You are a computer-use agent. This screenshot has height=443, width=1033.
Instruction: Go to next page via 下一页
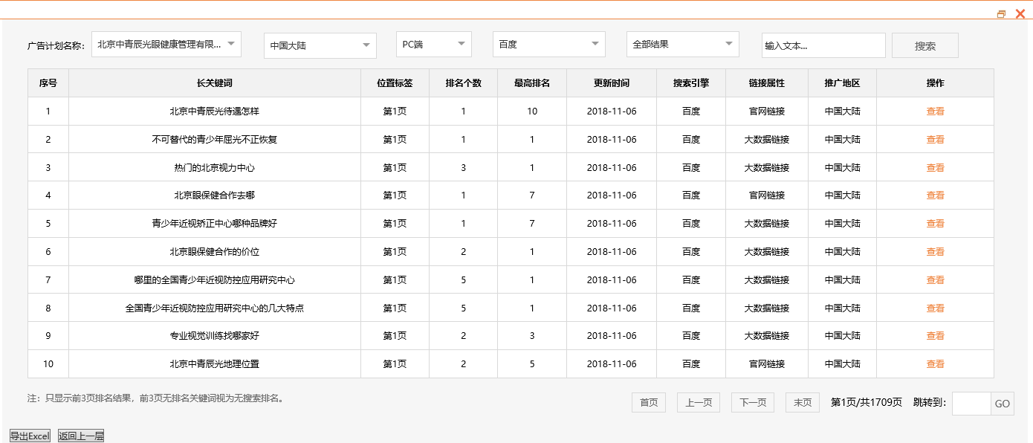(752, 402)
